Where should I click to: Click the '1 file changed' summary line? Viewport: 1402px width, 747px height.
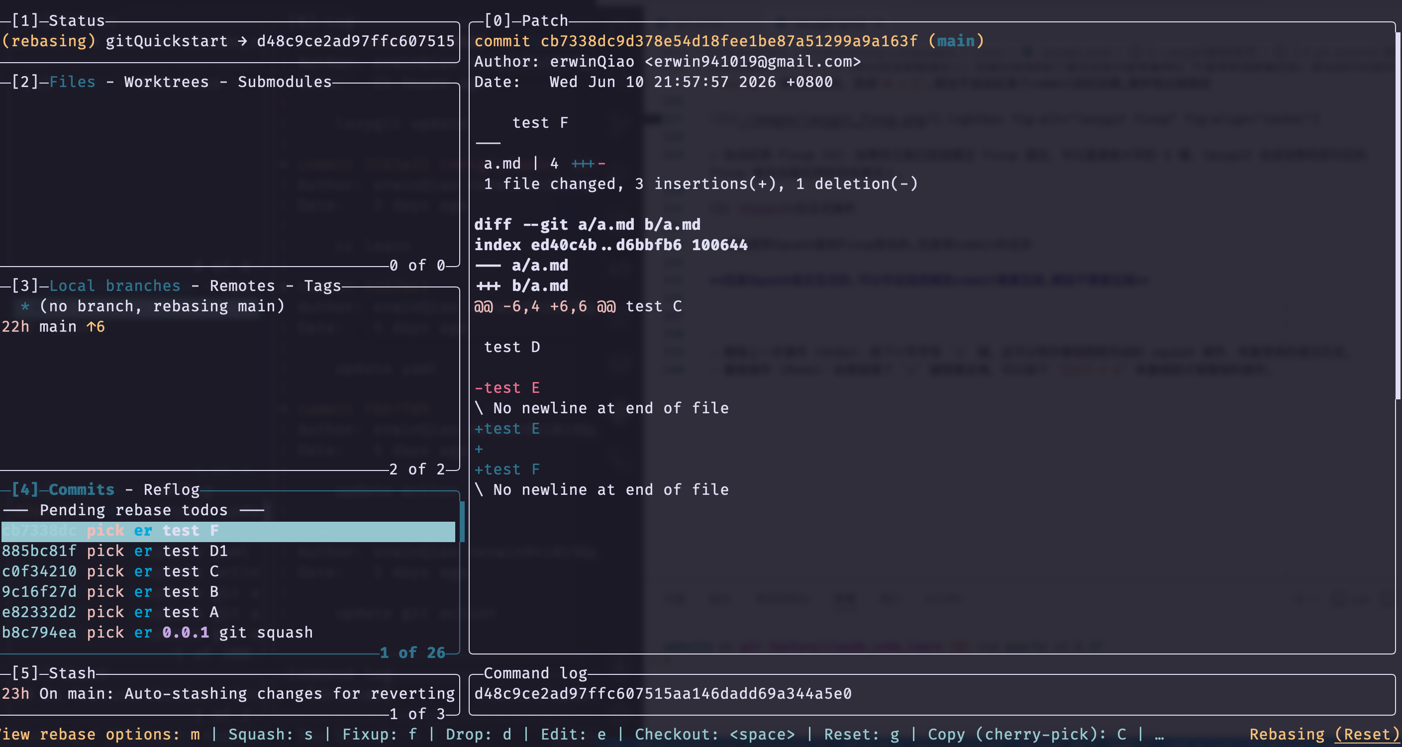point(701,184)
